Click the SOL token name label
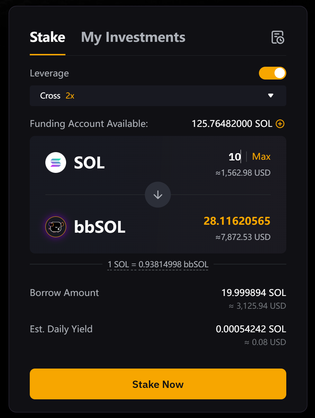Image resolution: width=315 pixels, height=418 pixels. [x=89, y=163]
